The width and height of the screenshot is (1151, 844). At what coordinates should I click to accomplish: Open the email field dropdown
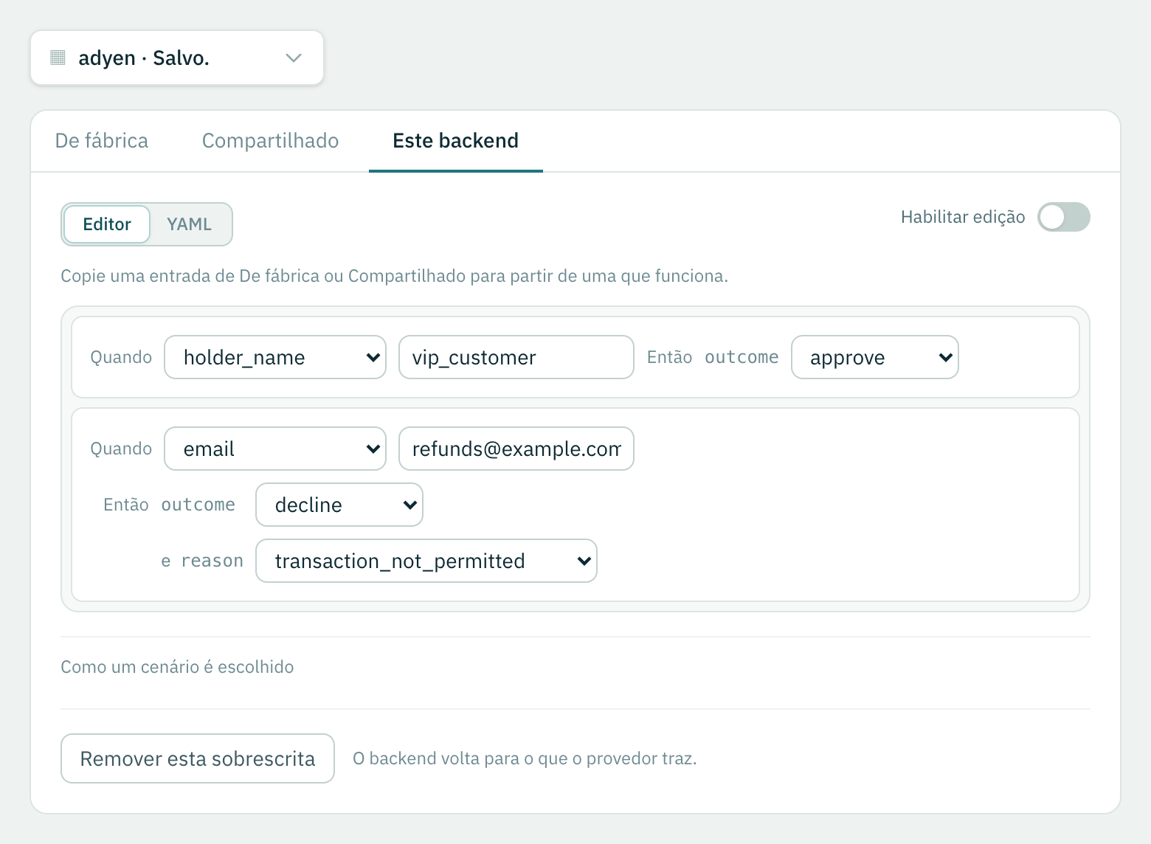pyautogui.click(x=275, y=449)
